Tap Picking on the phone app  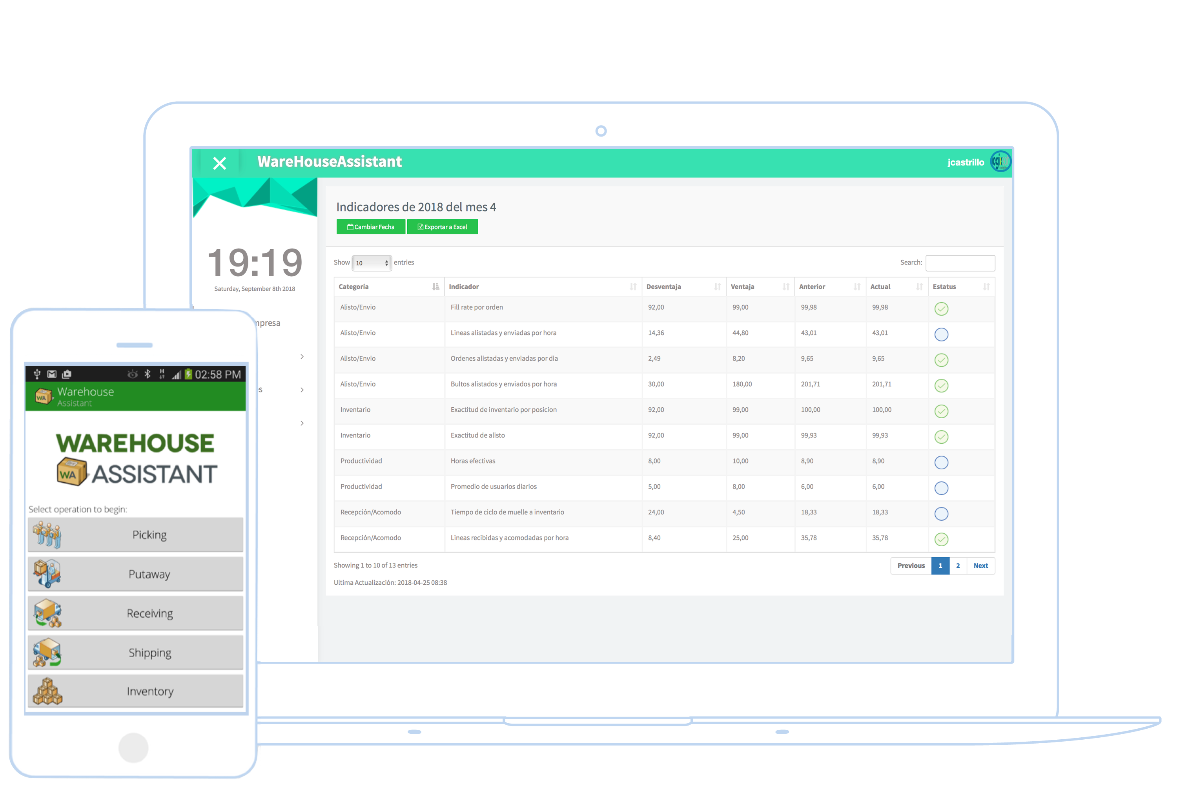coord(135,534)
